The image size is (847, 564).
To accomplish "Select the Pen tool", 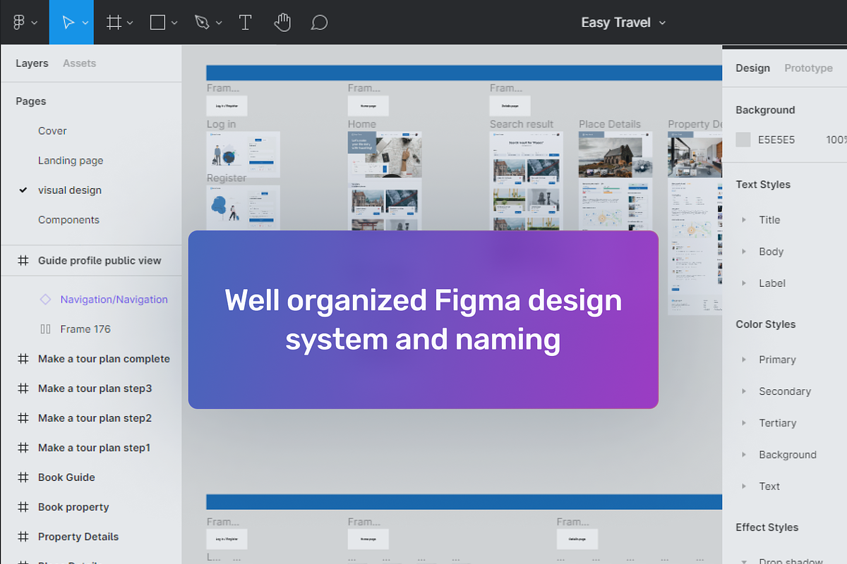I will pos(202,23).
